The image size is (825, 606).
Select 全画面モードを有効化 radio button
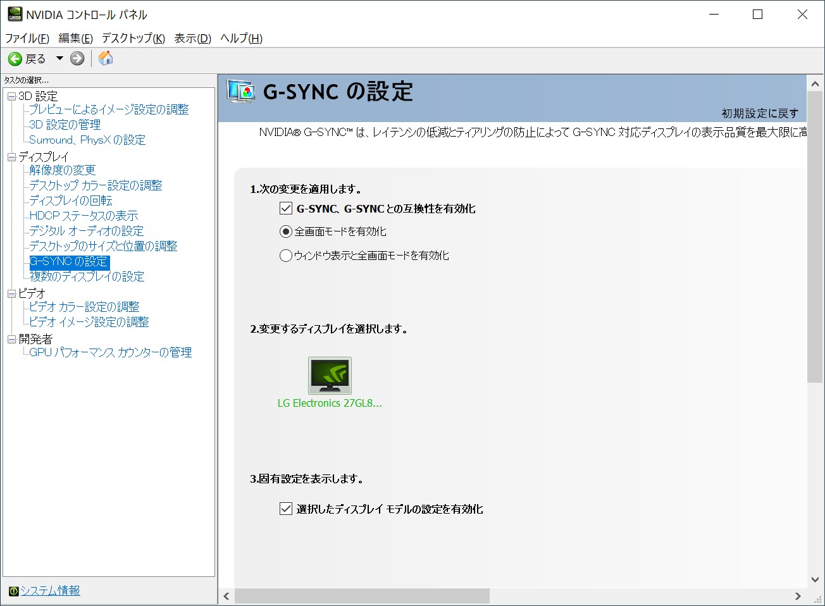286,232
